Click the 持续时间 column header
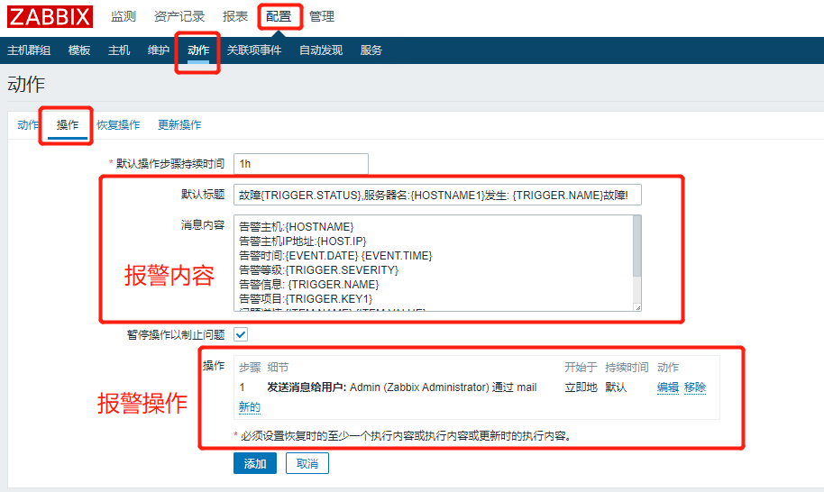Viewport: 824px width, 492px height. [627, 368]
